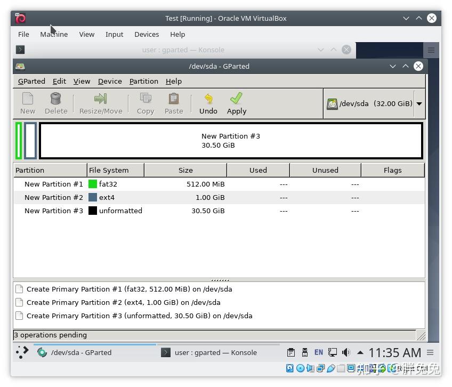This screenshot has height=387, width=452.
Task: Click the Unused column header
Action: pos(325,170)
